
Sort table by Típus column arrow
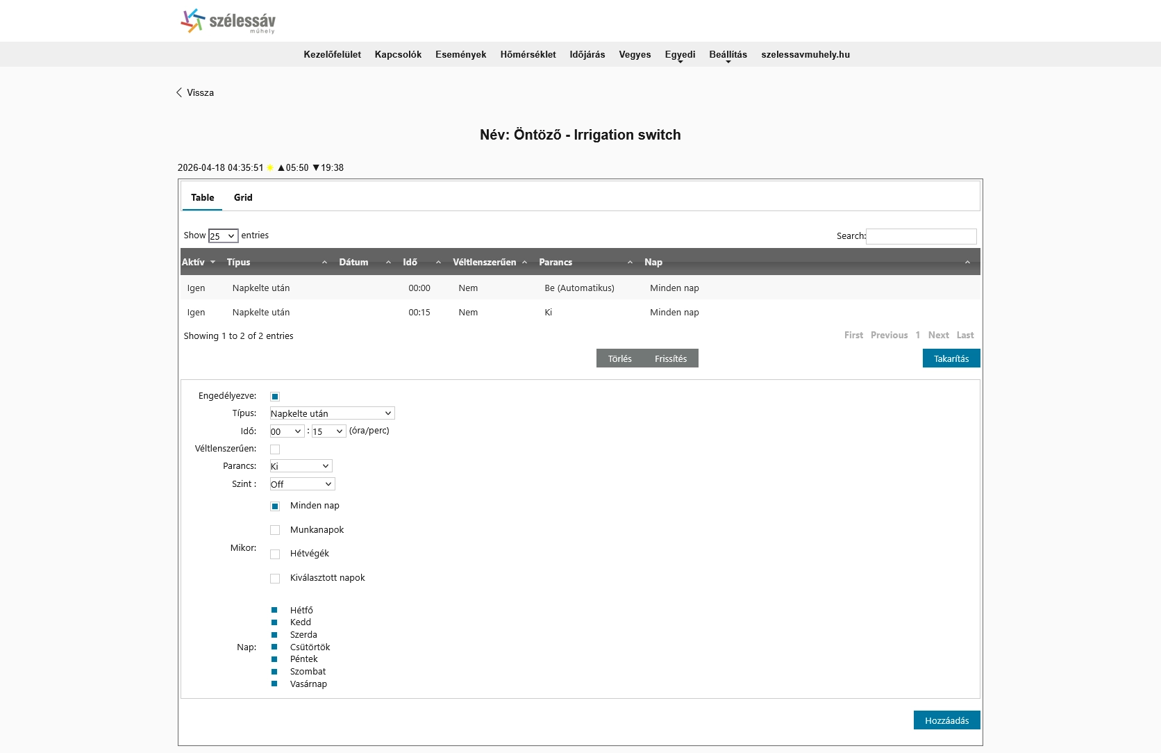(324, 262)
